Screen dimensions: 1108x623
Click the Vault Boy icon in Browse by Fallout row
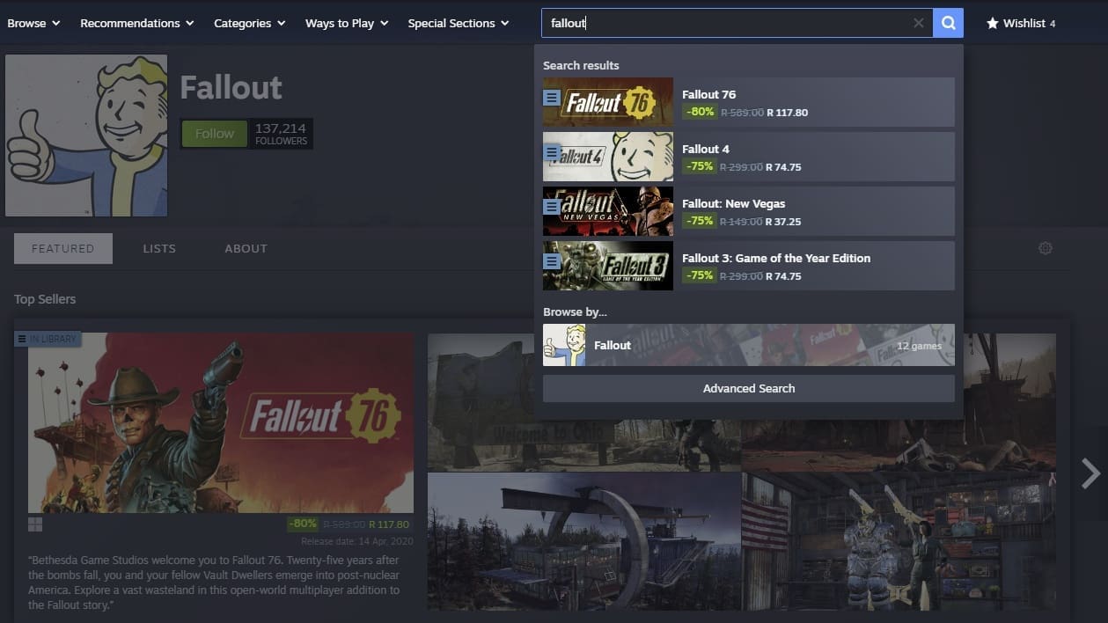564,345
